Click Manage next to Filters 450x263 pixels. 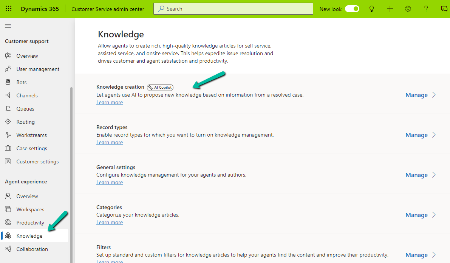(416, 255)
